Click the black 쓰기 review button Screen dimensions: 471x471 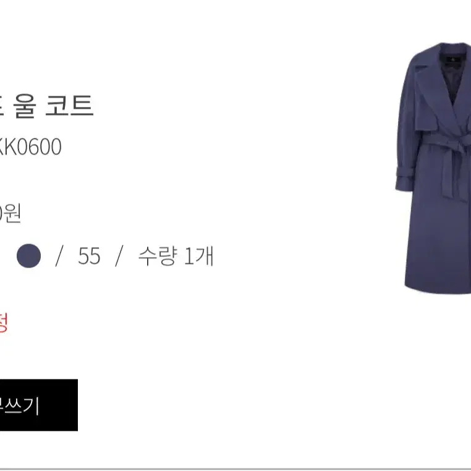coord(39,405)
